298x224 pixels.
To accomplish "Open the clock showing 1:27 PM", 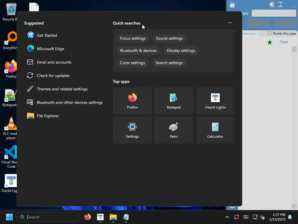I will (x=277, y=217).
